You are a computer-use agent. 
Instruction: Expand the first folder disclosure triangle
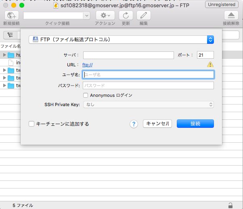(x=4, y=55)
